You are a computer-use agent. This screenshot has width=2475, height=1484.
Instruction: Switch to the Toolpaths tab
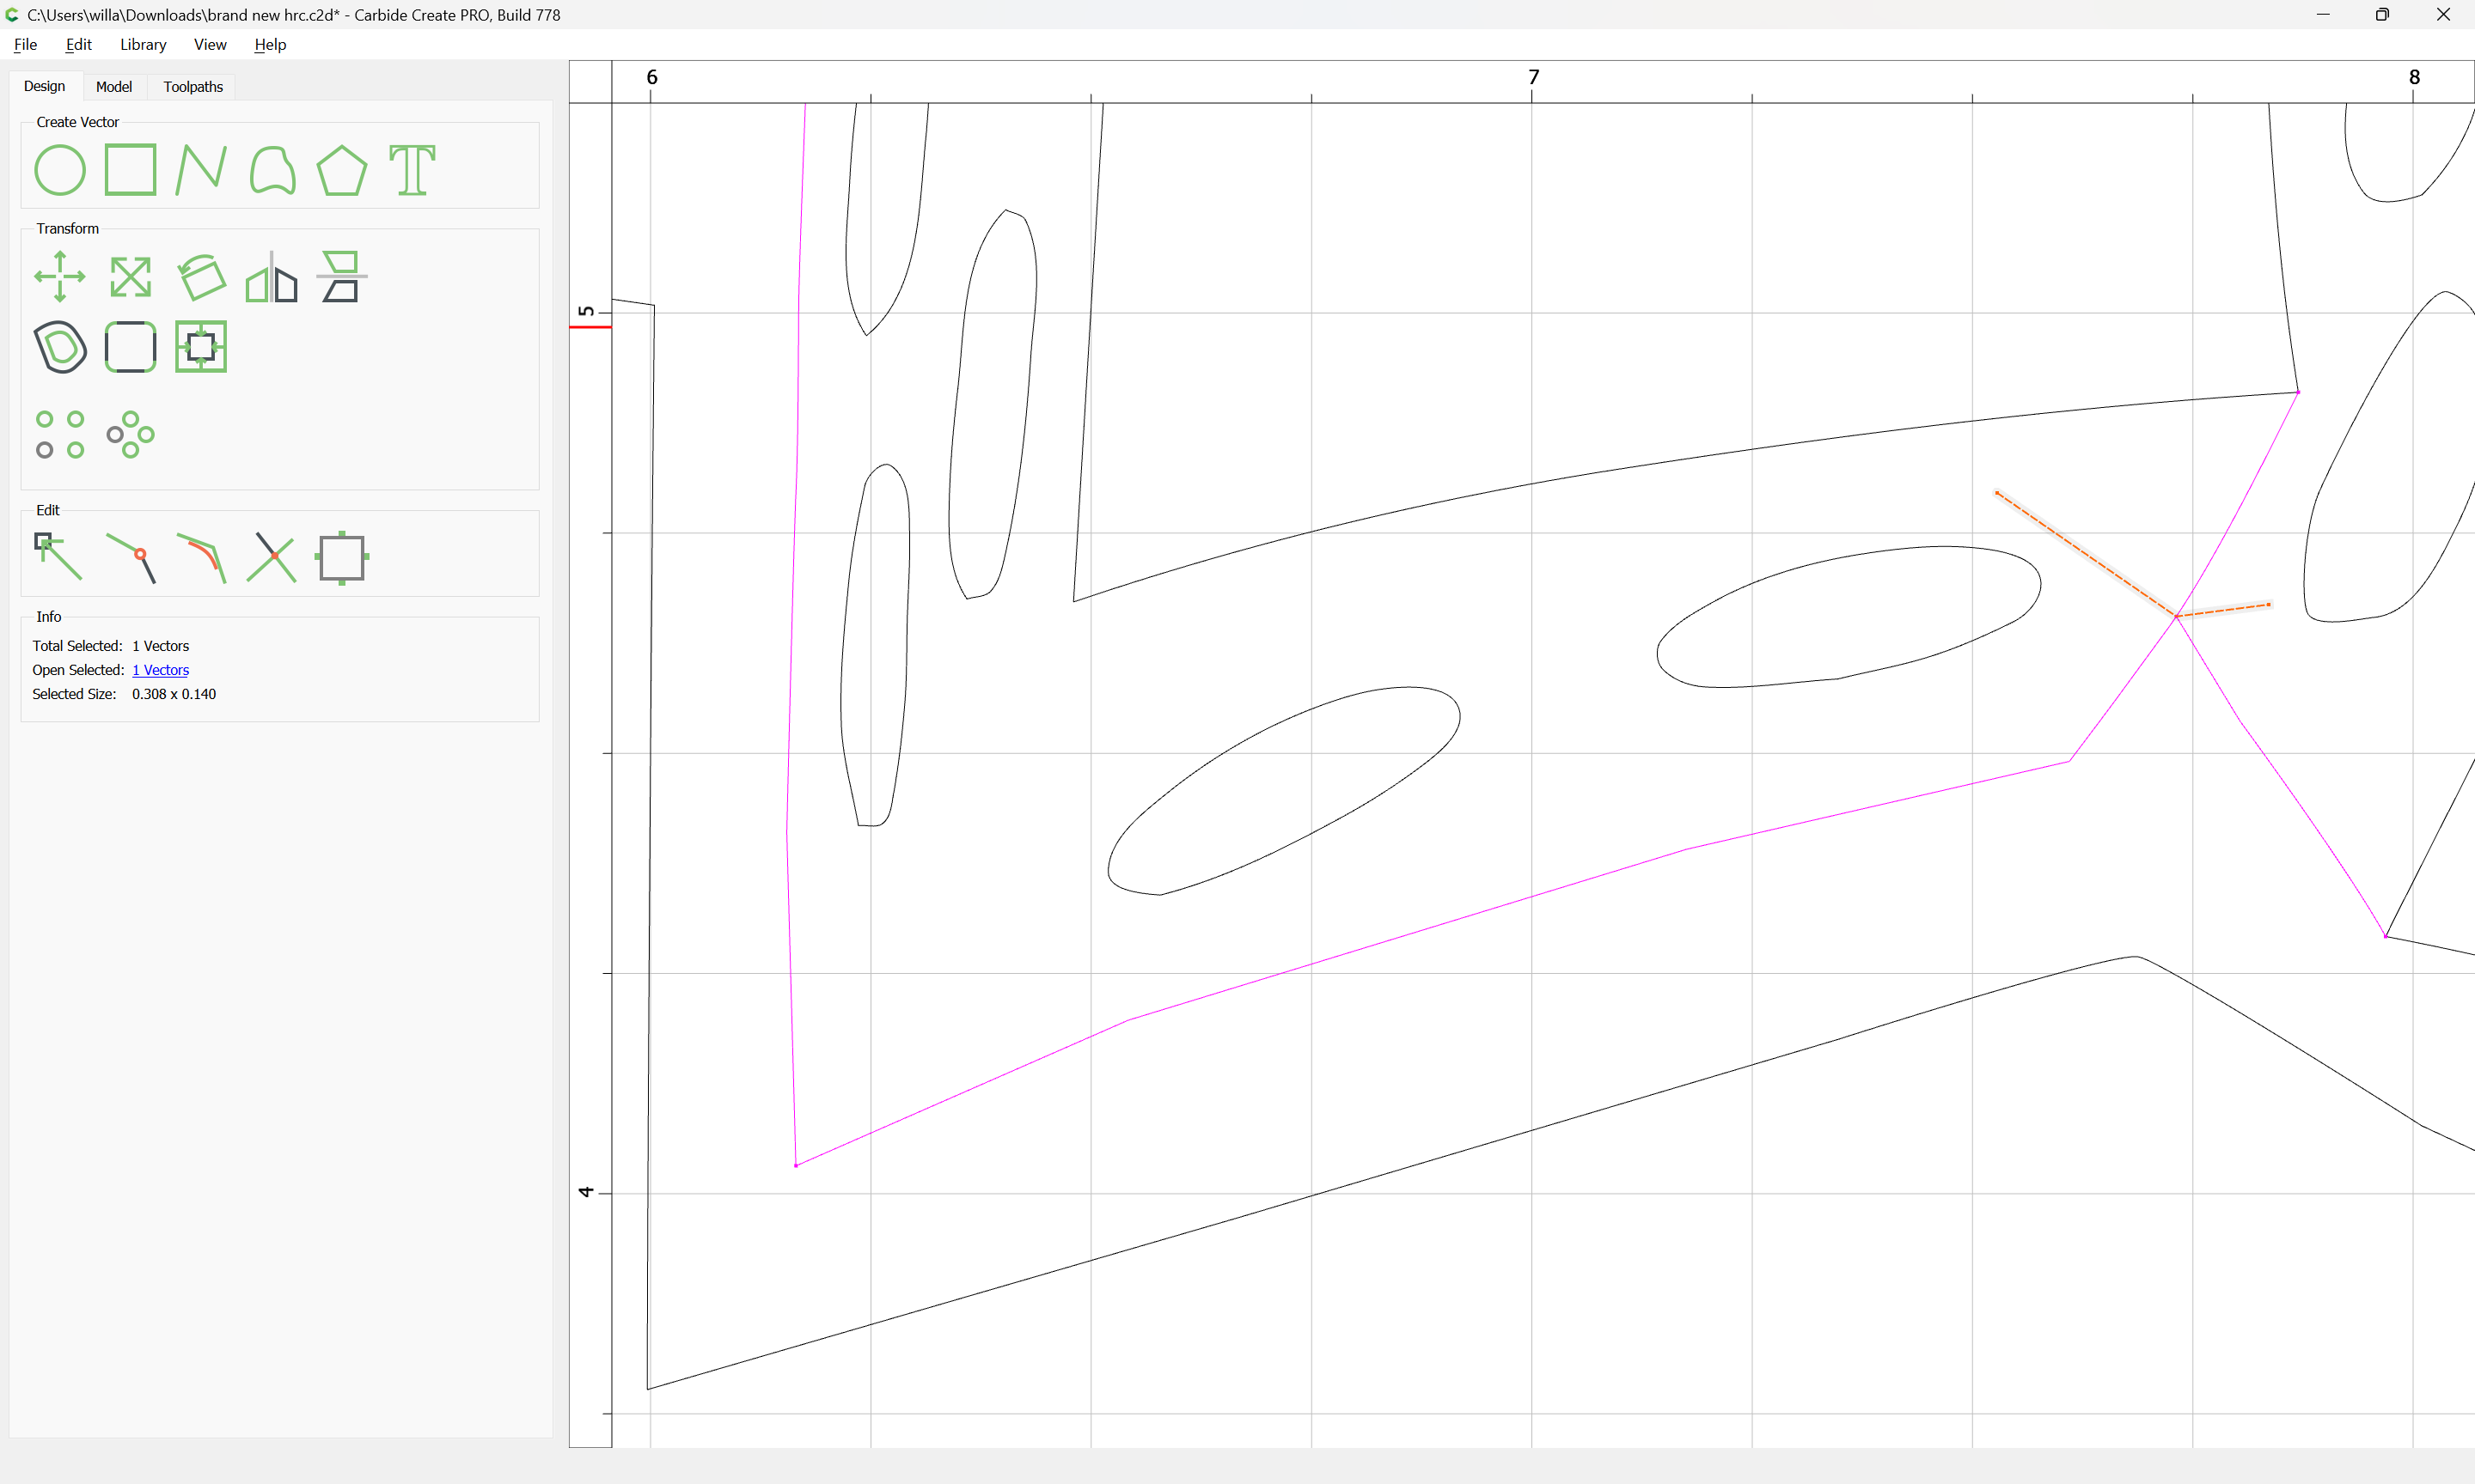(x=193, y=87)
